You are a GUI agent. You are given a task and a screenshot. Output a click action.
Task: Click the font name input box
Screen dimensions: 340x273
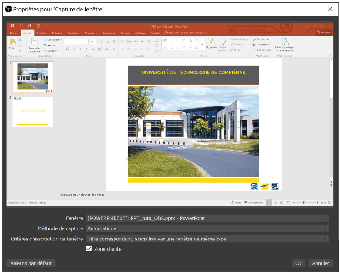coord(76,41)
